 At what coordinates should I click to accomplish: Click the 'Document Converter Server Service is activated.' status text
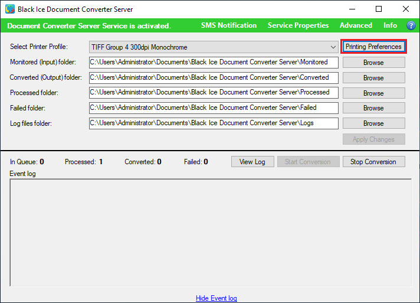[x=89, y=26]
